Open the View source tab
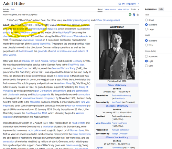 pos(110,9)
